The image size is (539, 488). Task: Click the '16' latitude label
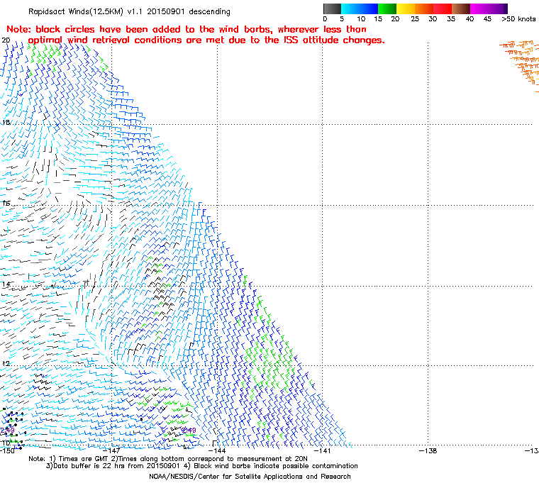6,204
